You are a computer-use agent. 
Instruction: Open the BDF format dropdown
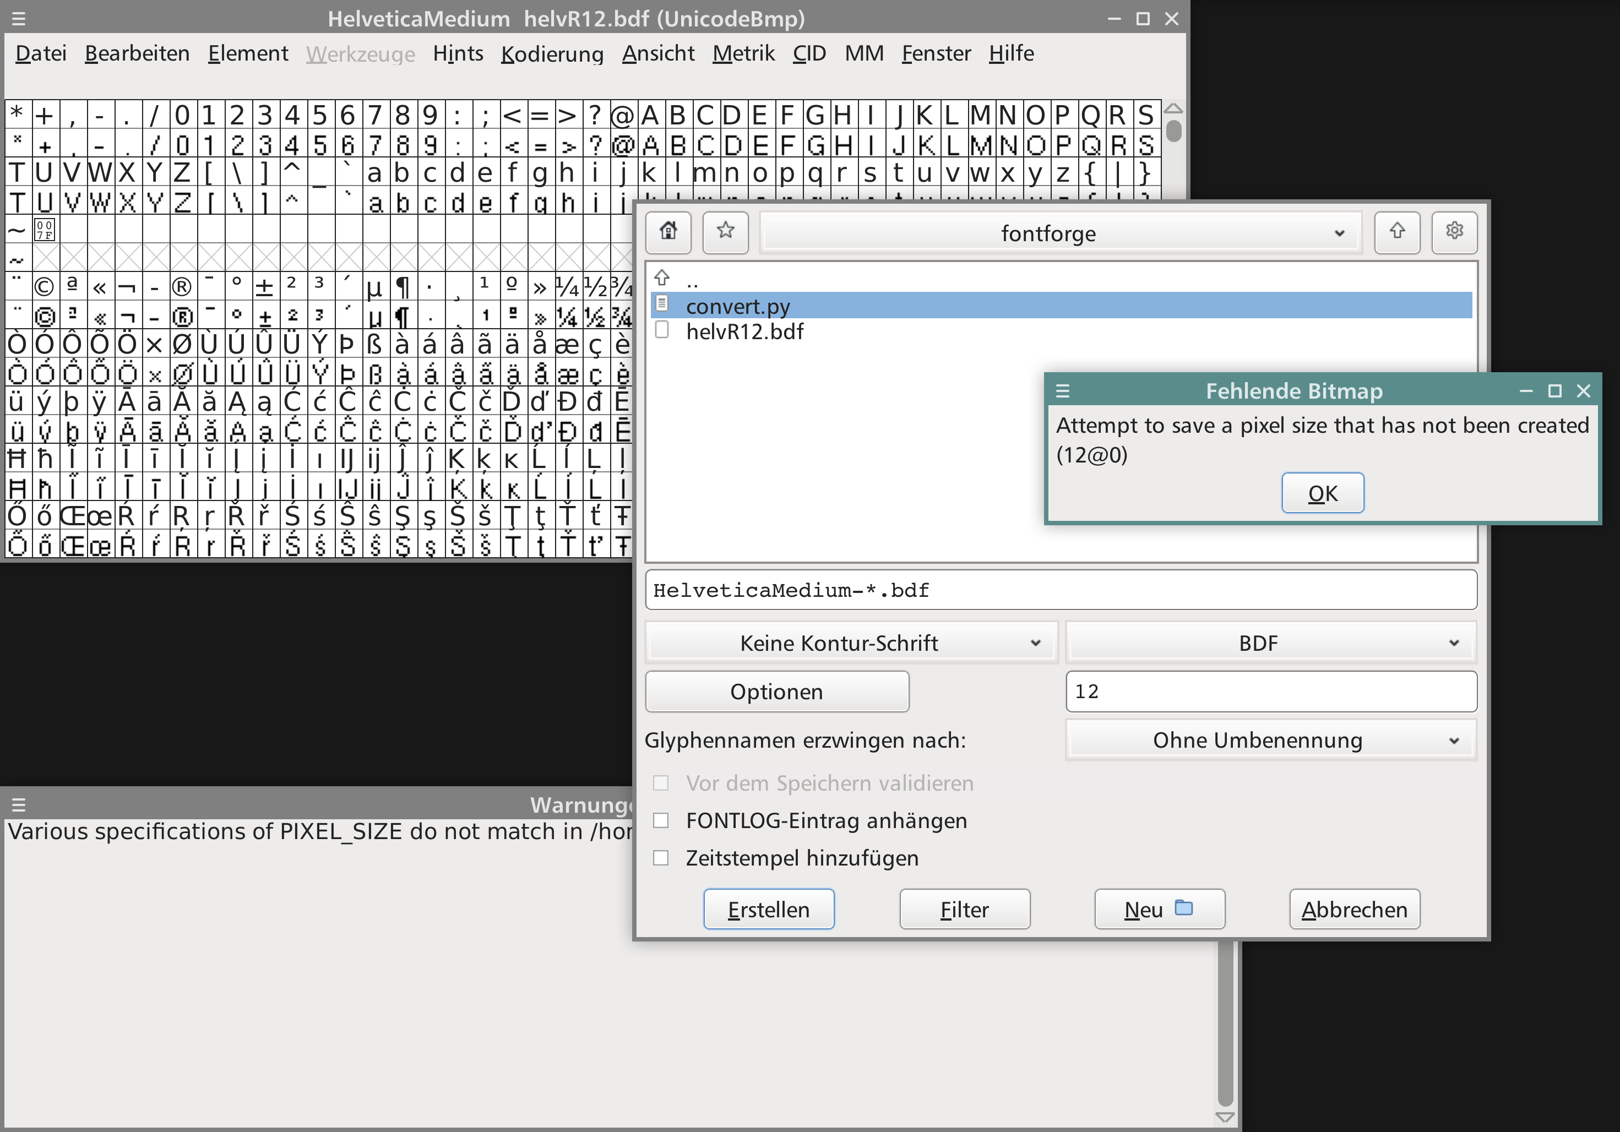pos(1270,643)
